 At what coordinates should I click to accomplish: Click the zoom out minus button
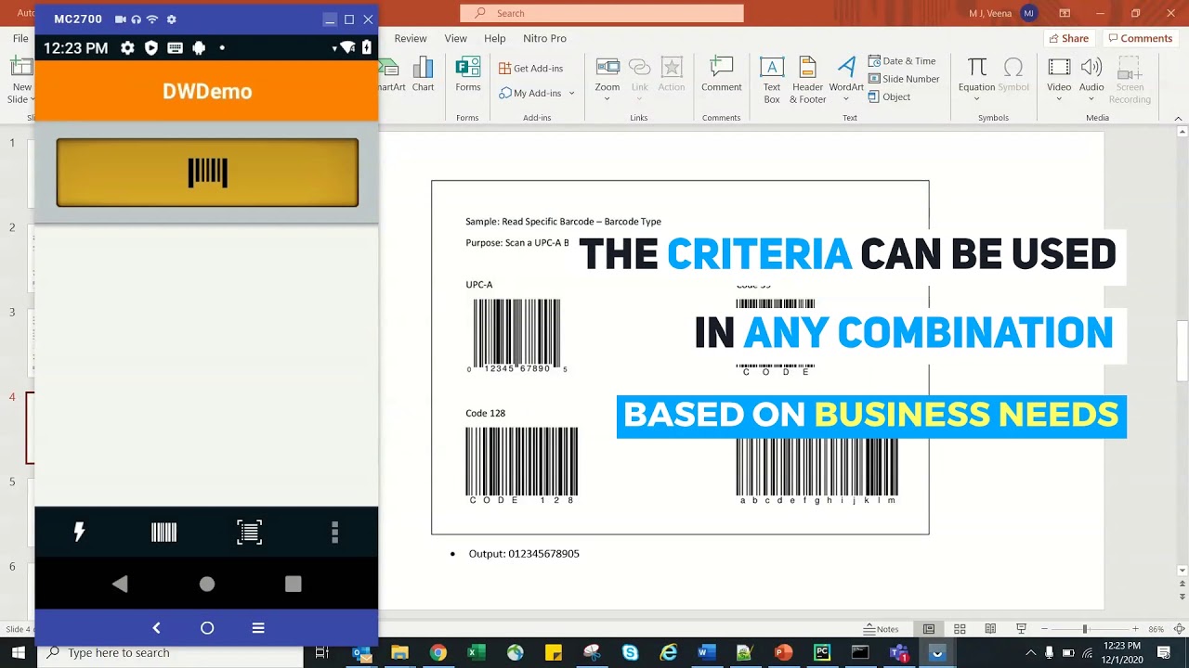(1044, 629)
